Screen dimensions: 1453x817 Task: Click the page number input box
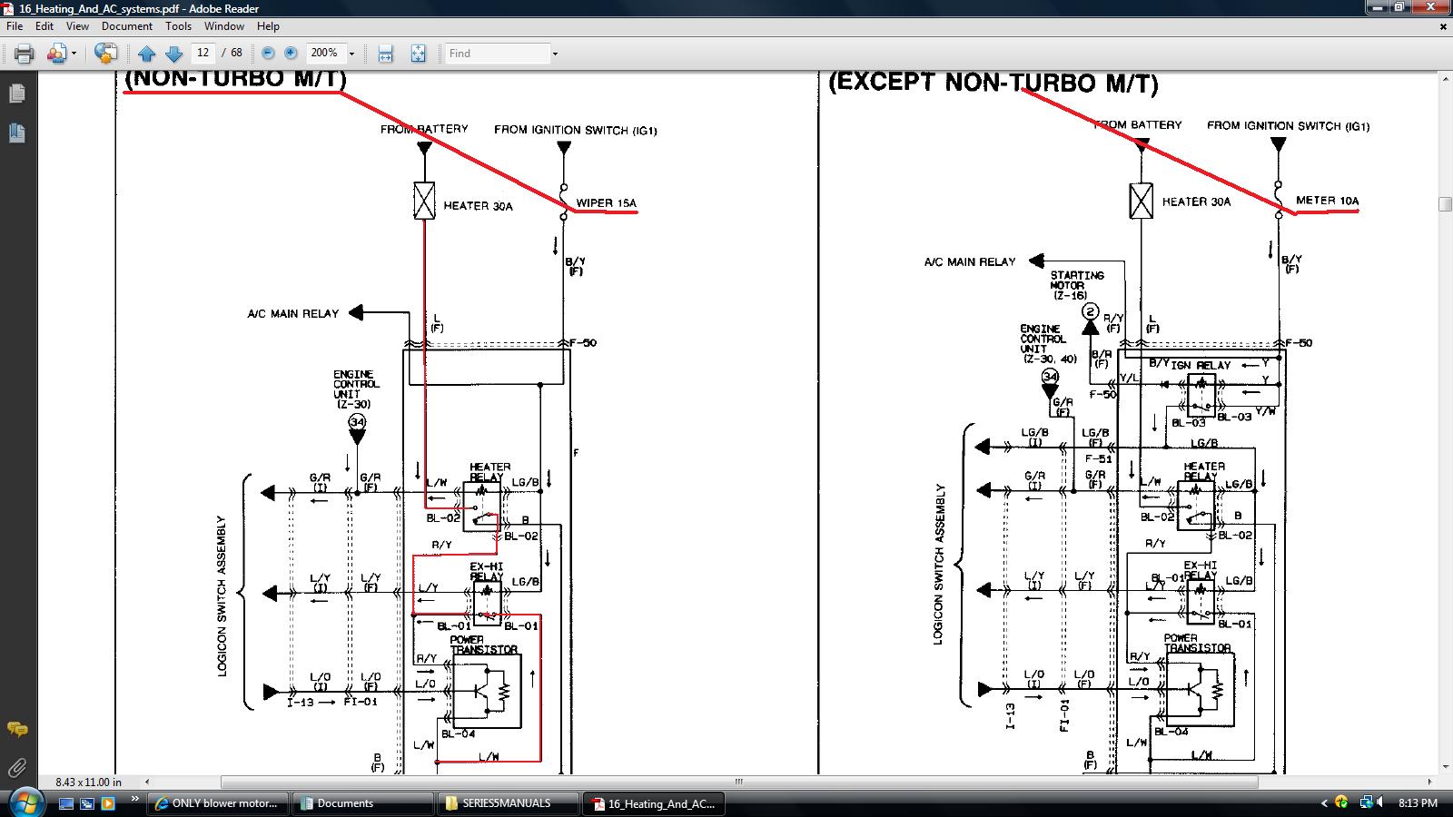tap(203, 54)
